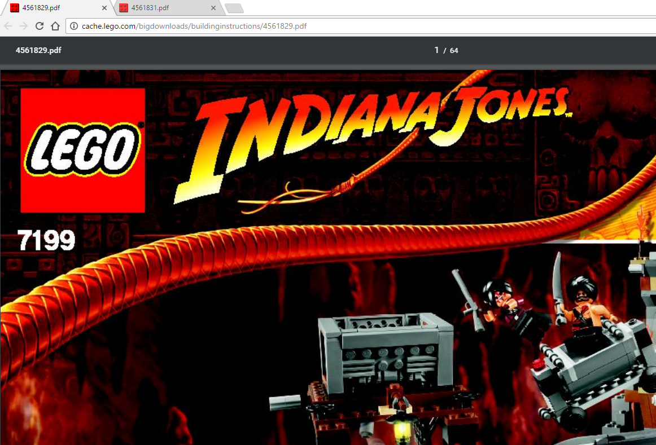Close the 4561831.pdf tab
Screen dimensions: 656x445
click(x=213, y=8)
